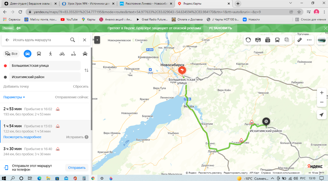Click 'Добавить точку' to add a waypoint
The image size is (328, 181).
coord(16,86)
